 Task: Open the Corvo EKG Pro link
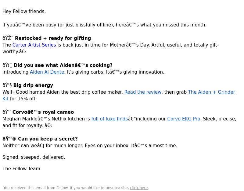[x=184, y=119]
